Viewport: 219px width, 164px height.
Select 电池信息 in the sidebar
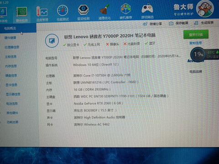12,104
